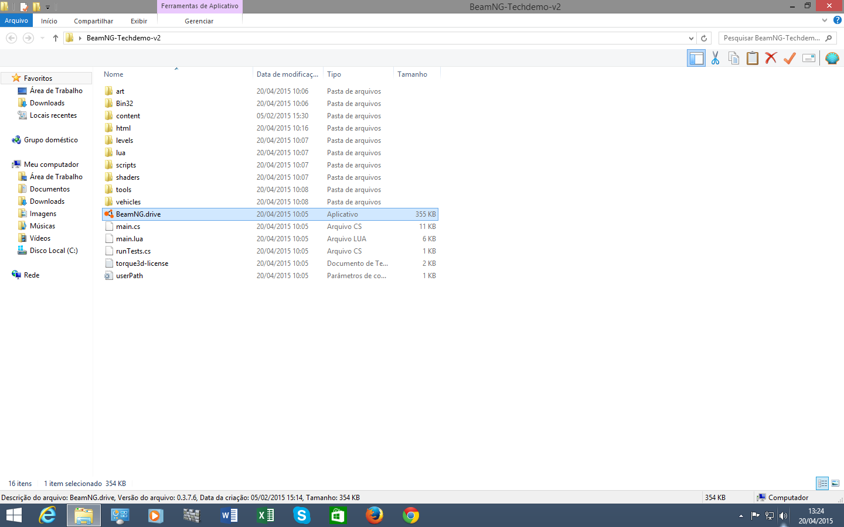Click the clipboard Paste icon
The height and width of the screenshot is (527, 844).
click(x=753, y=58)
